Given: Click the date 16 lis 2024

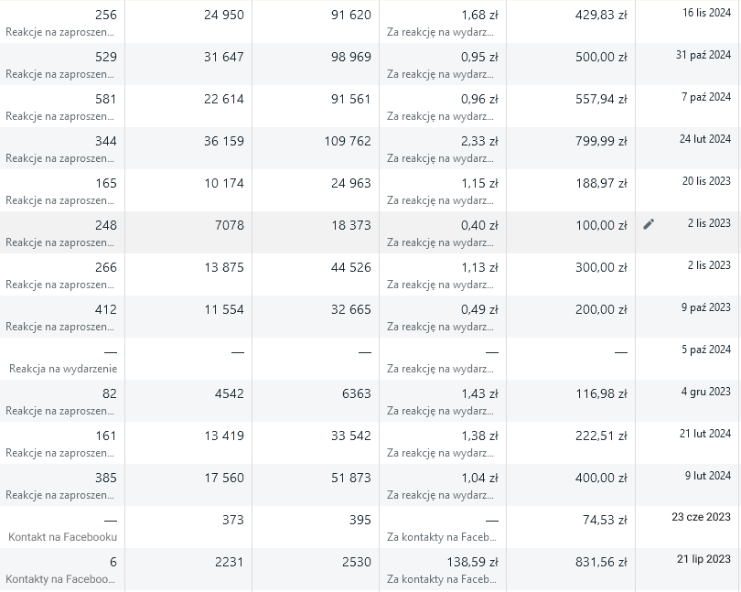Looking at the screenshot, I should 706,13.
